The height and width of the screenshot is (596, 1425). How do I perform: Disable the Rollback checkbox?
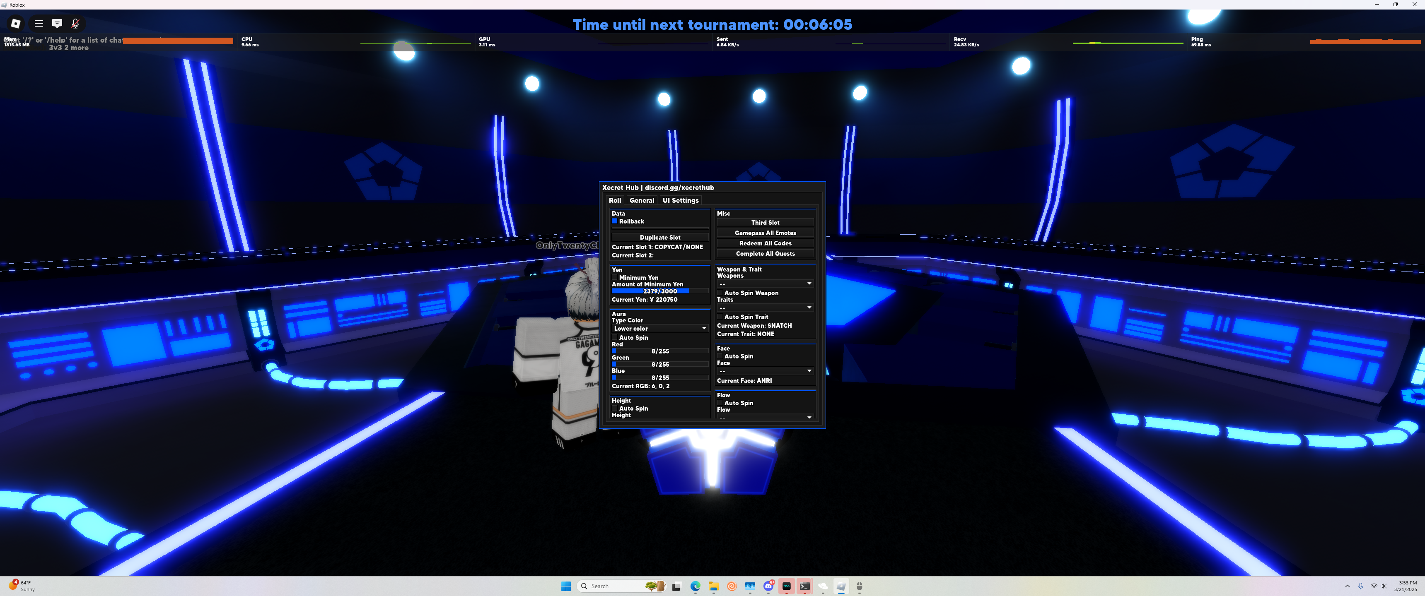[x=614, y=221]
